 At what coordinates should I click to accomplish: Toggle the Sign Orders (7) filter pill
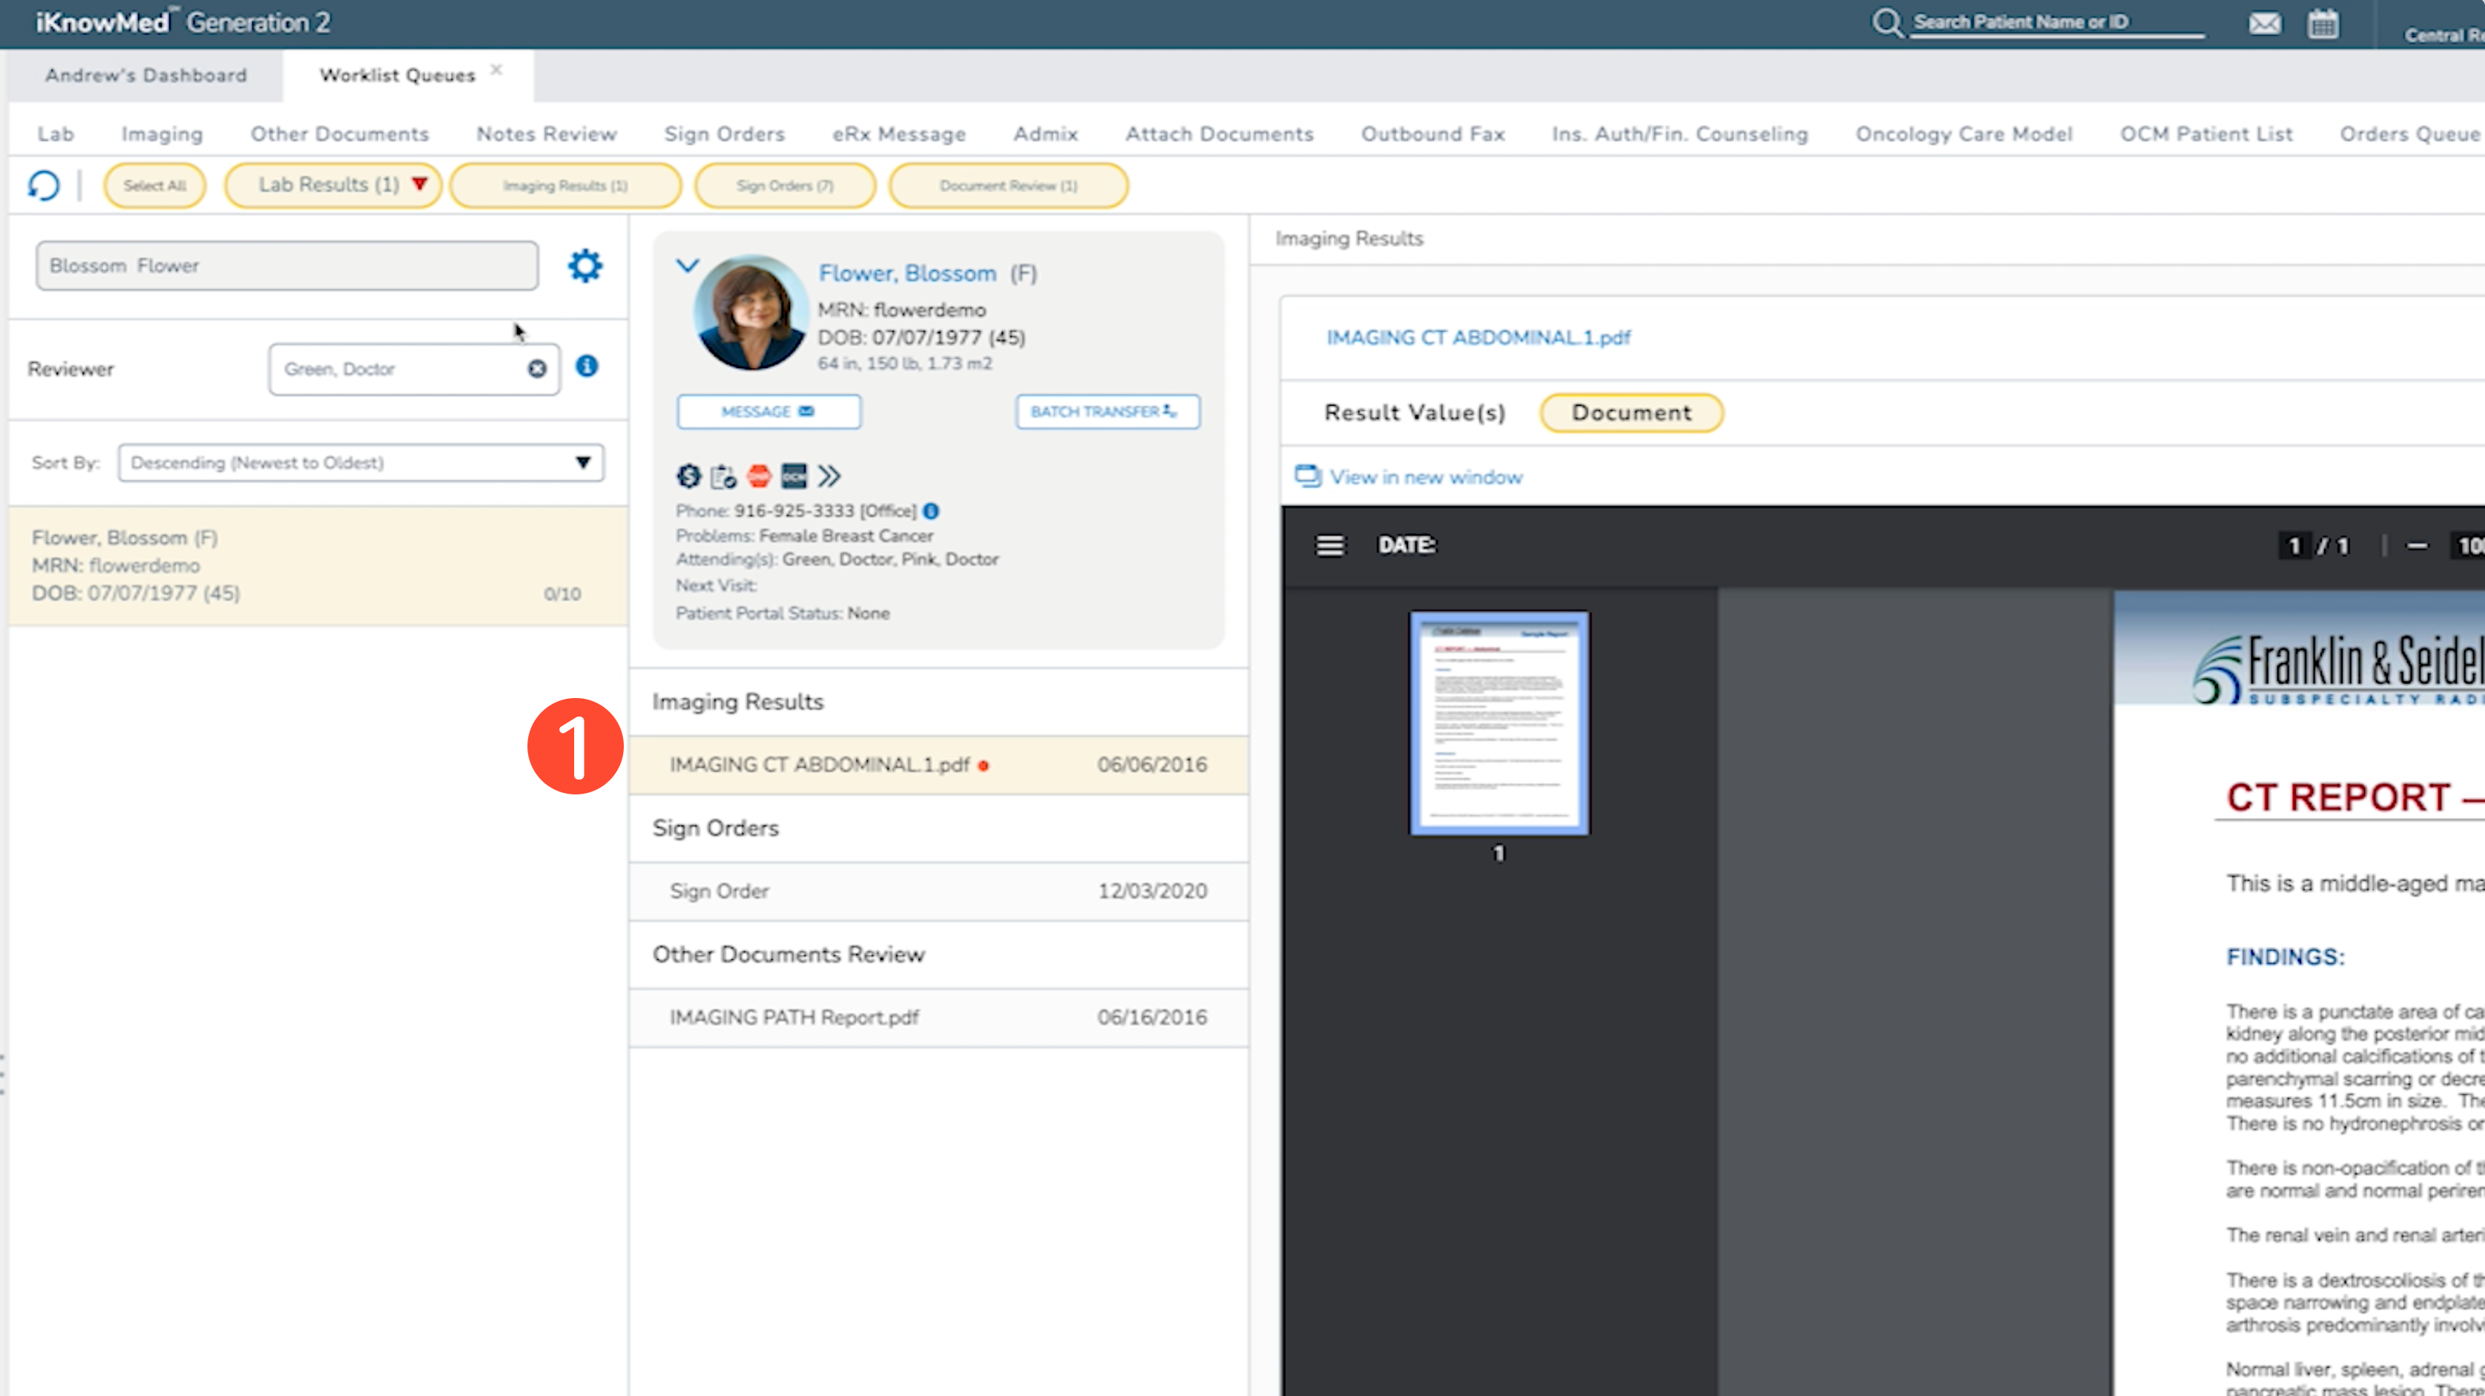784,185
